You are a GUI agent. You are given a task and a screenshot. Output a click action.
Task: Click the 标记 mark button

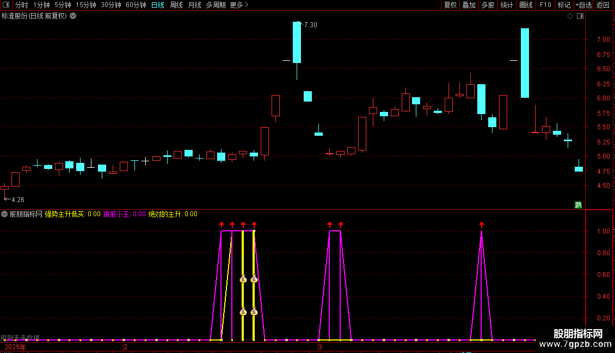pos(564,5)
